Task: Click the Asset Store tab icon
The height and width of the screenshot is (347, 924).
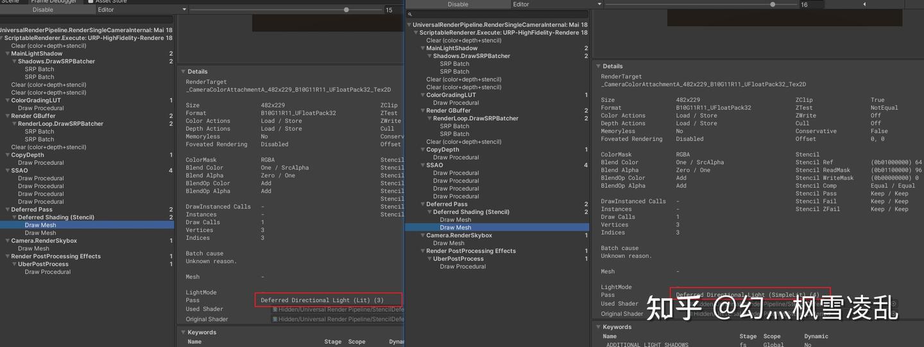Action: point(90,1)
